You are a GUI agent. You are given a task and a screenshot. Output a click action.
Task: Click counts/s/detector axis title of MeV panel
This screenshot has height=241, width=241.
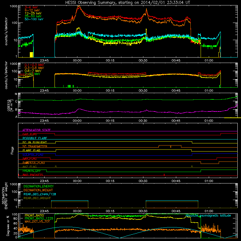tap(6, 75)
